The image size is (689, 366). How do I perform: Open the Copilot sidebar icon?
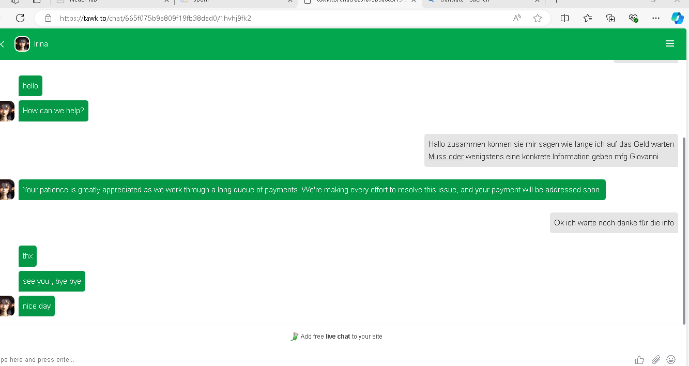(677, 18)
